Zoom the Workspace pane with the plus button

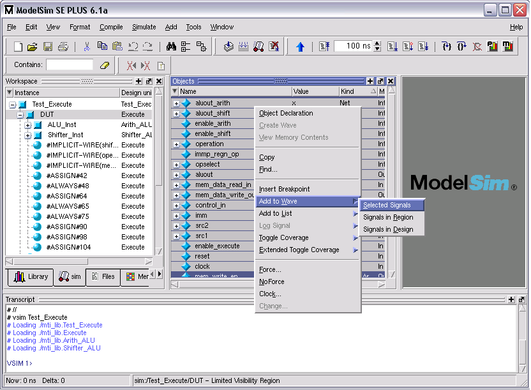(x=138, y=81)
